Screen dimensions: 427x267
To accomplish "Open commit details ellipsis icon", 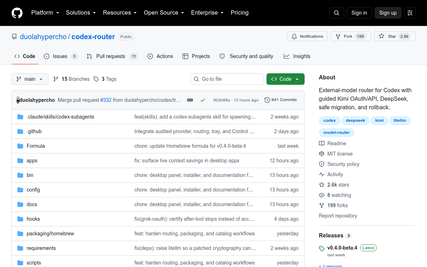I will point(190,100).
